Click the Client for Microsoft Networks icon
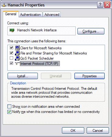Screen dimensions: 112x137 pos(17,48)
